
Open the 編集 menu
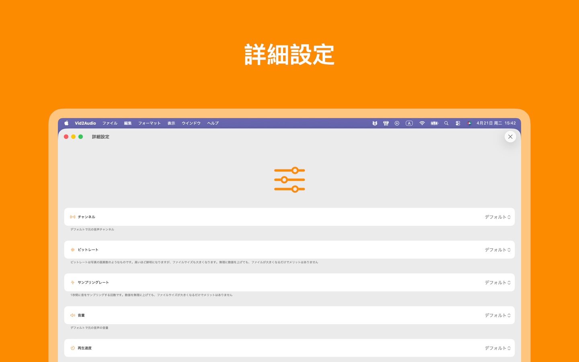point(128,123)
